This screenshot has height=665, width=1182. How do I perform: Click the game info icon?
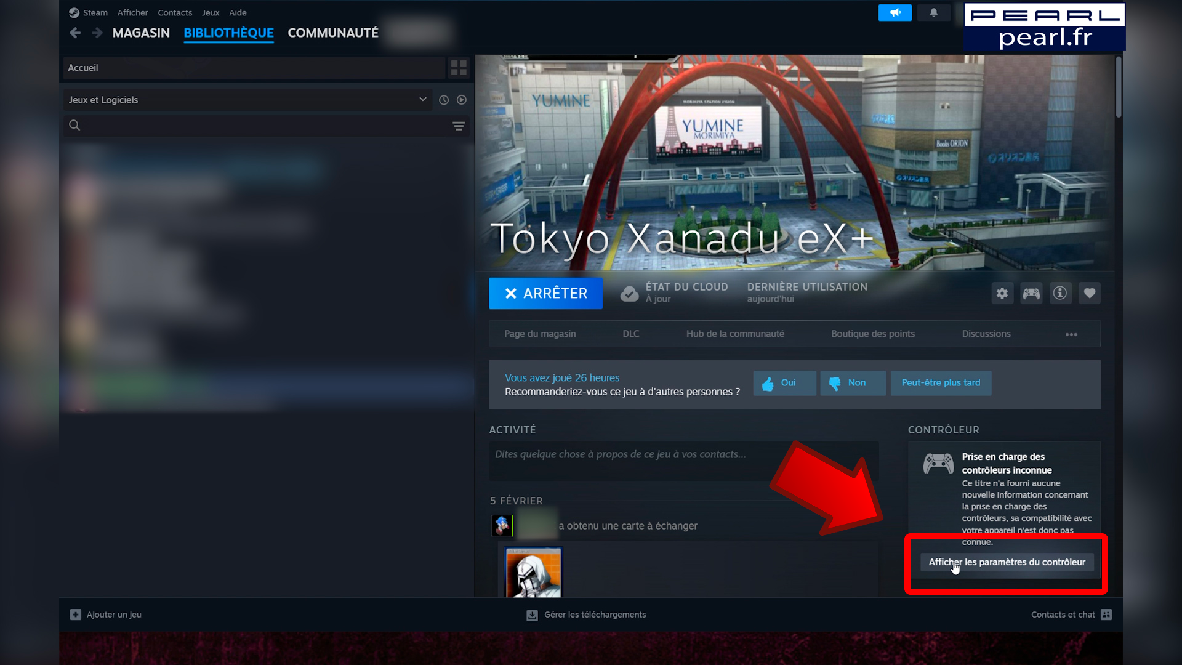[1060, 293]
